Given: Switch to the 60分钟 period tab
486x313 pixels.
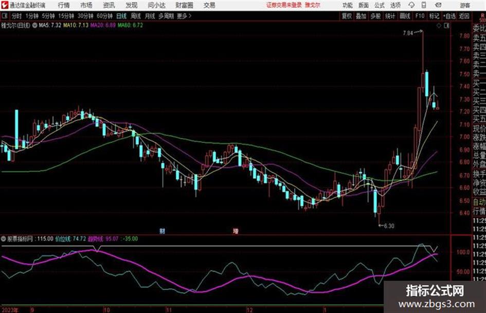Looking at the screenshot, I should tap(104, 16).
